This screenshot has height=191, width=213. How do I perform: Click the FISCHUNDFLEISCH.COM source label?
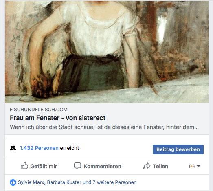pyautogui.click(x=39, y=110)
